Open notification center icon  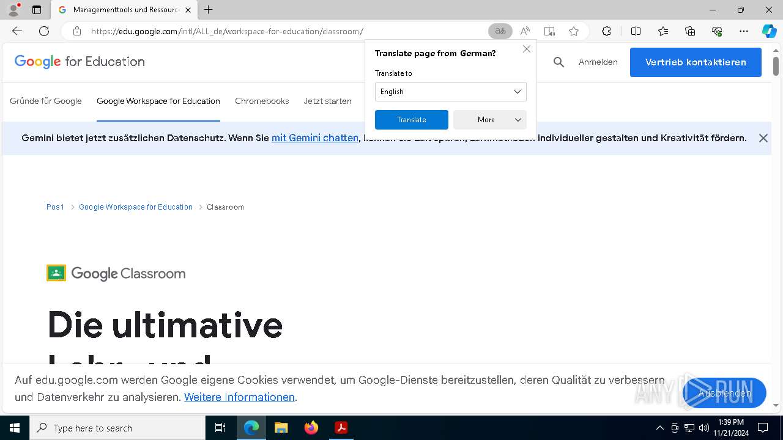763,428
